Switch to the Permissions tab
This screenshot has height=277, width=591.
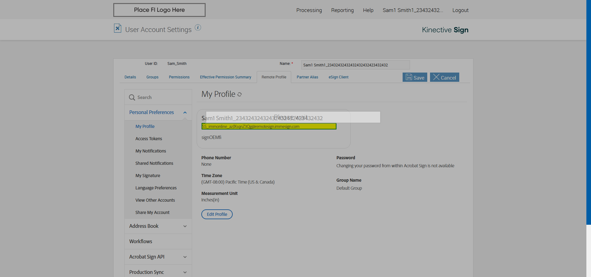coord(179,77)
